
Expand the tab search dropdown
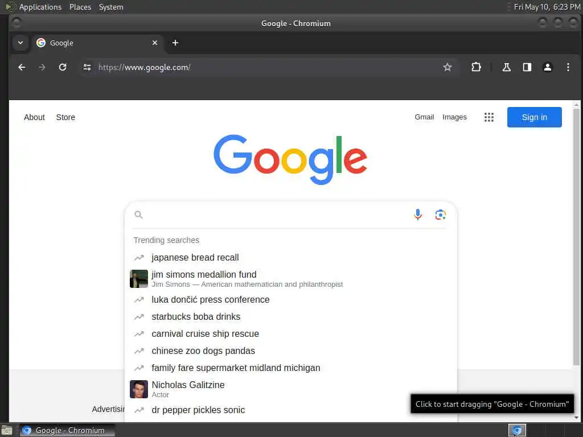click(20, 43)
